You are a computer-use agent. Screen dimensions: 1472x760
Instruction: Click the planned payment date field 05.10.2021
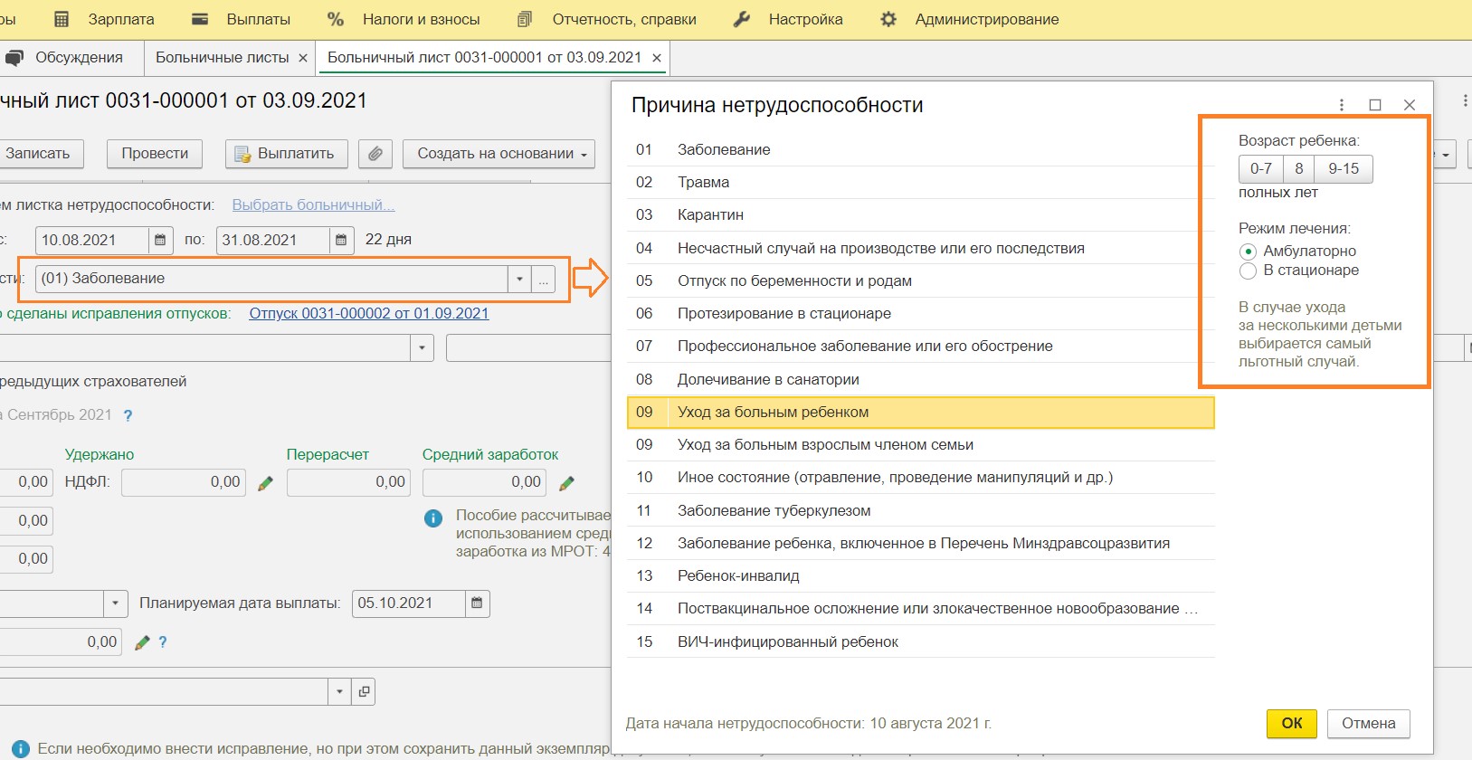tap(408, 603)
